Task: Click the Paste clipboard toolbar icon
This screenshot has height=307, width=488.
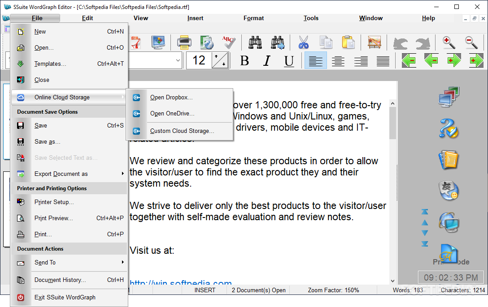Action: [348, 43]
